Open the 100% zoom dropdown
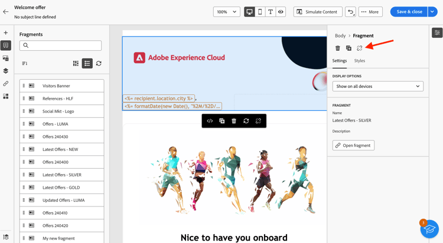The width and height of the screenshot is (443, 243). (x=227, y=12)
